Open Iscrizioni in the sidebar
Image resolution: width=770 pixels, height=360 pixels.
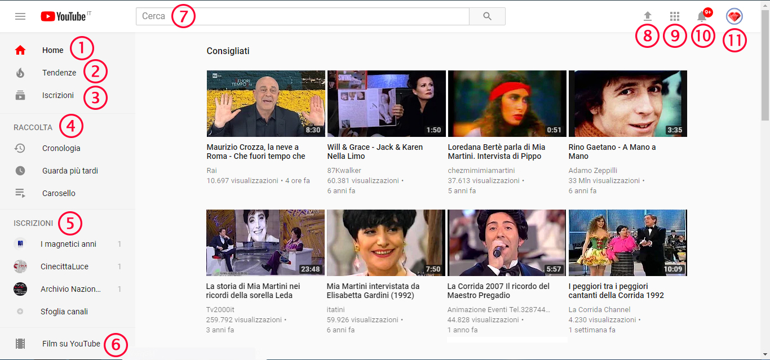tap(57, 95)
